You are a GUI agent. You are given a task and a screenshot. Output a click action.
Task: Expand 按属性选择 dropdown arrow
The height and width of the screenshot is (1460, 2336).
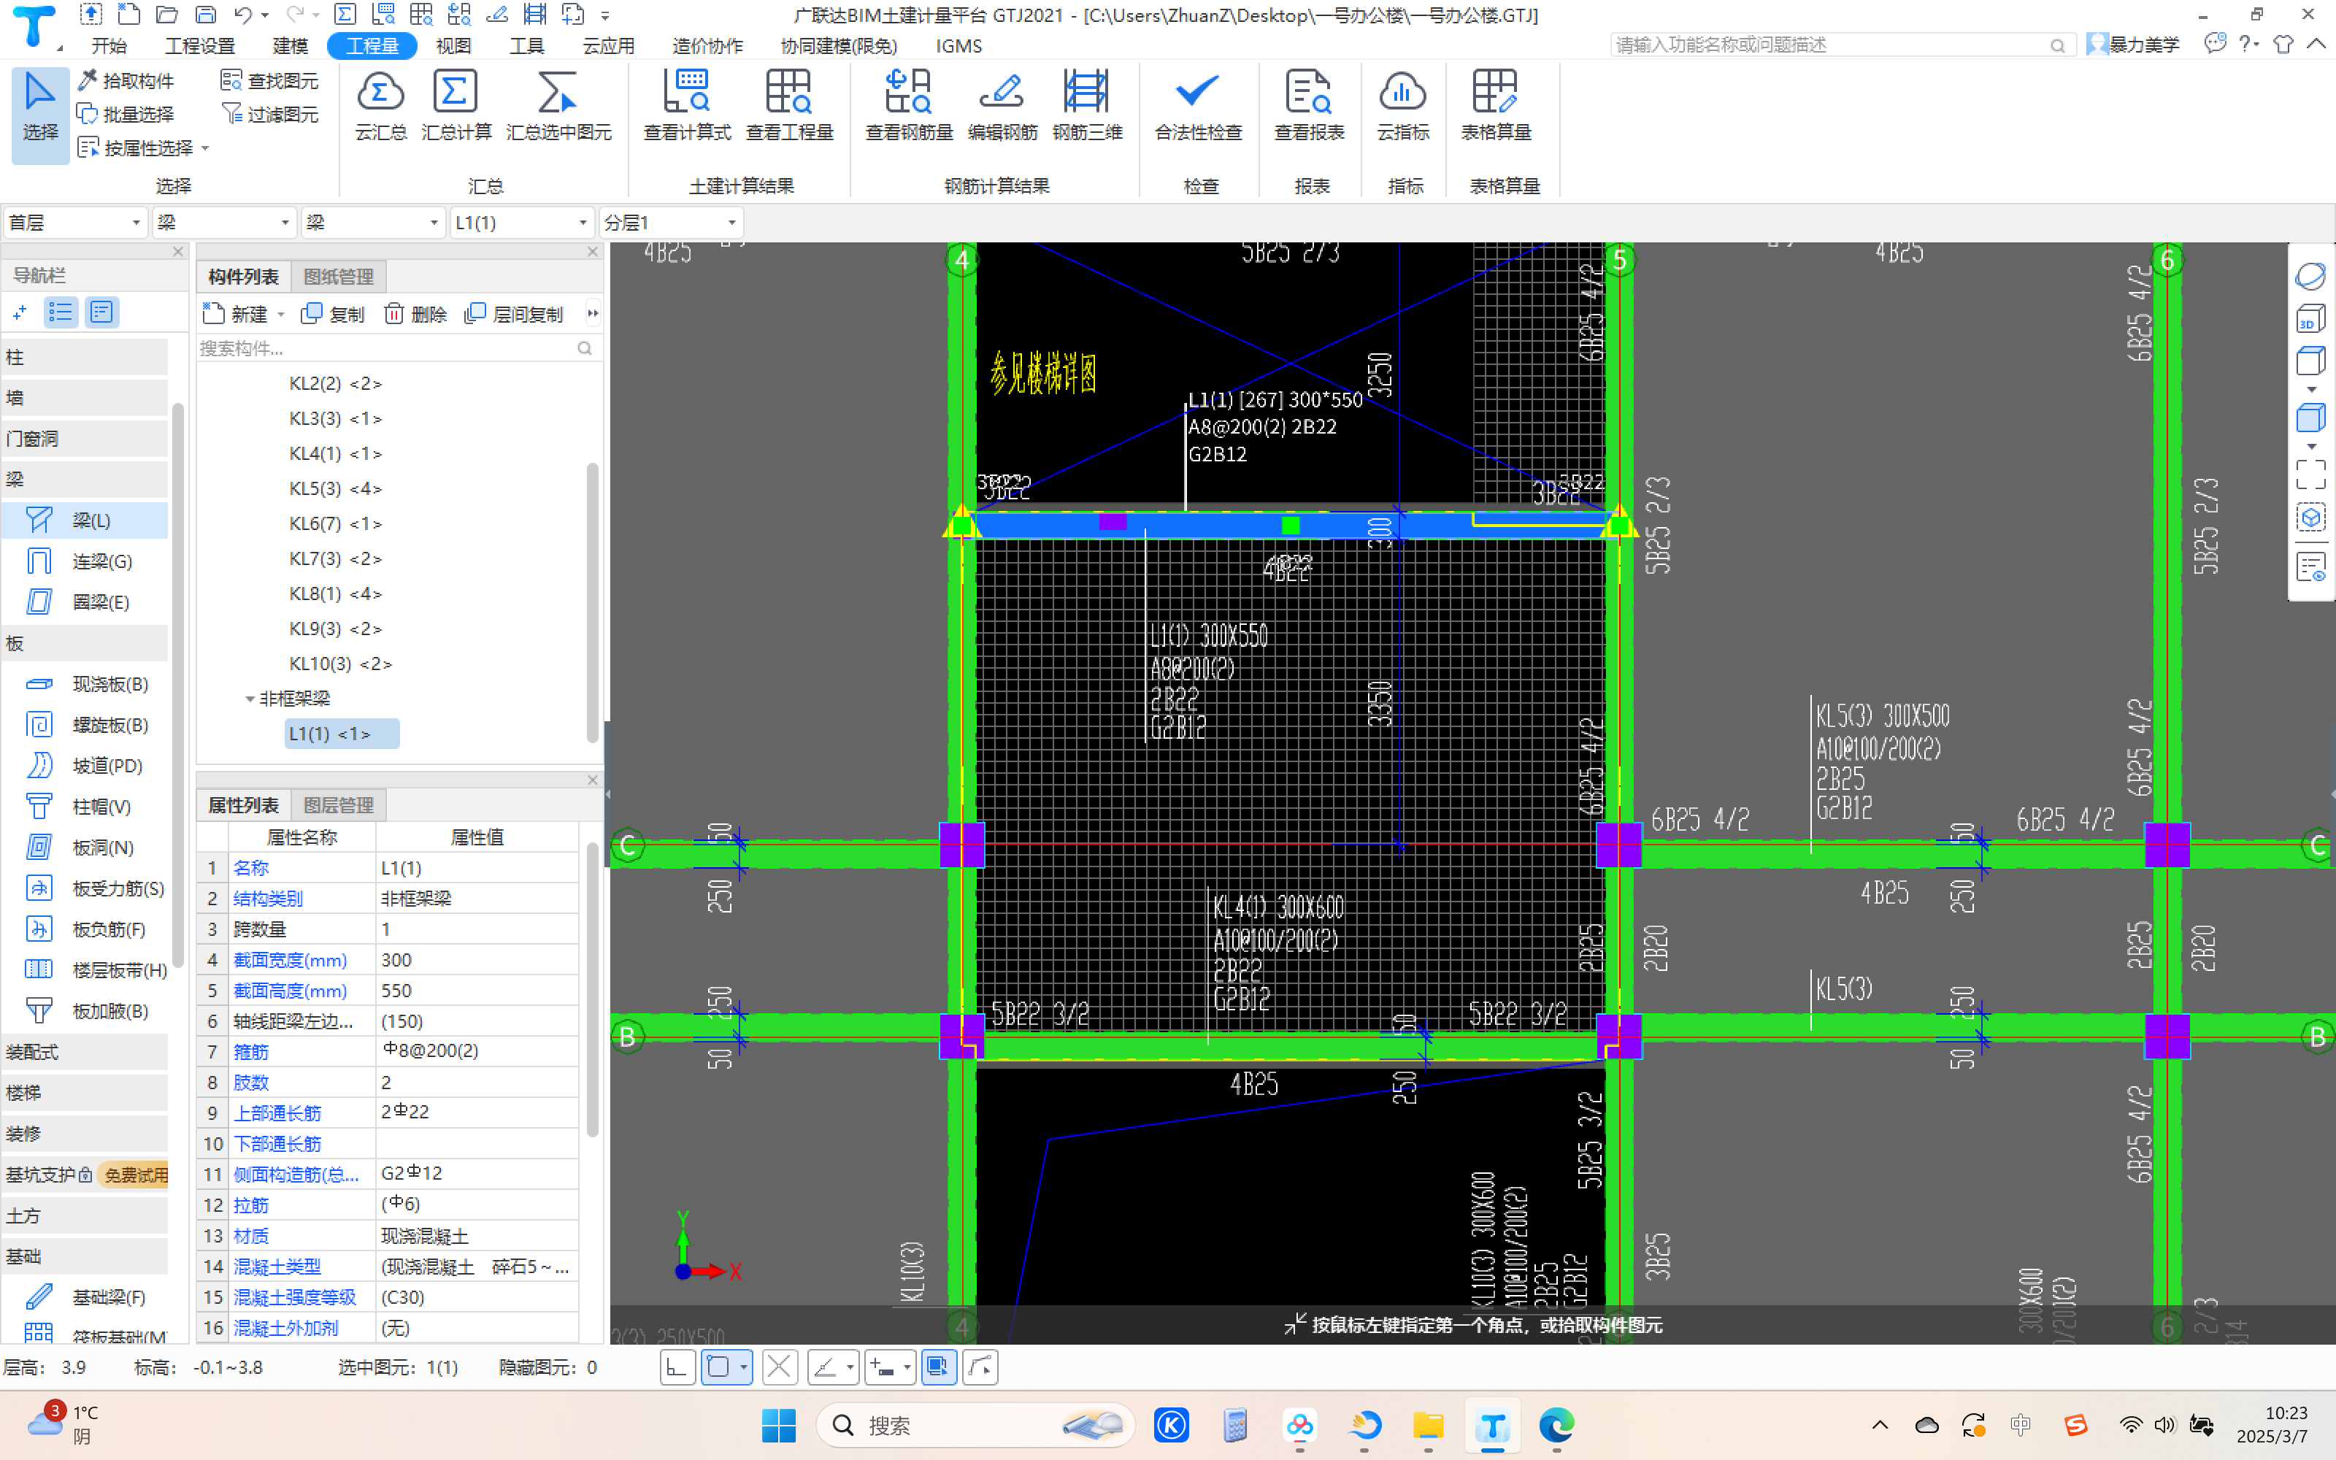tap(206, 147)
